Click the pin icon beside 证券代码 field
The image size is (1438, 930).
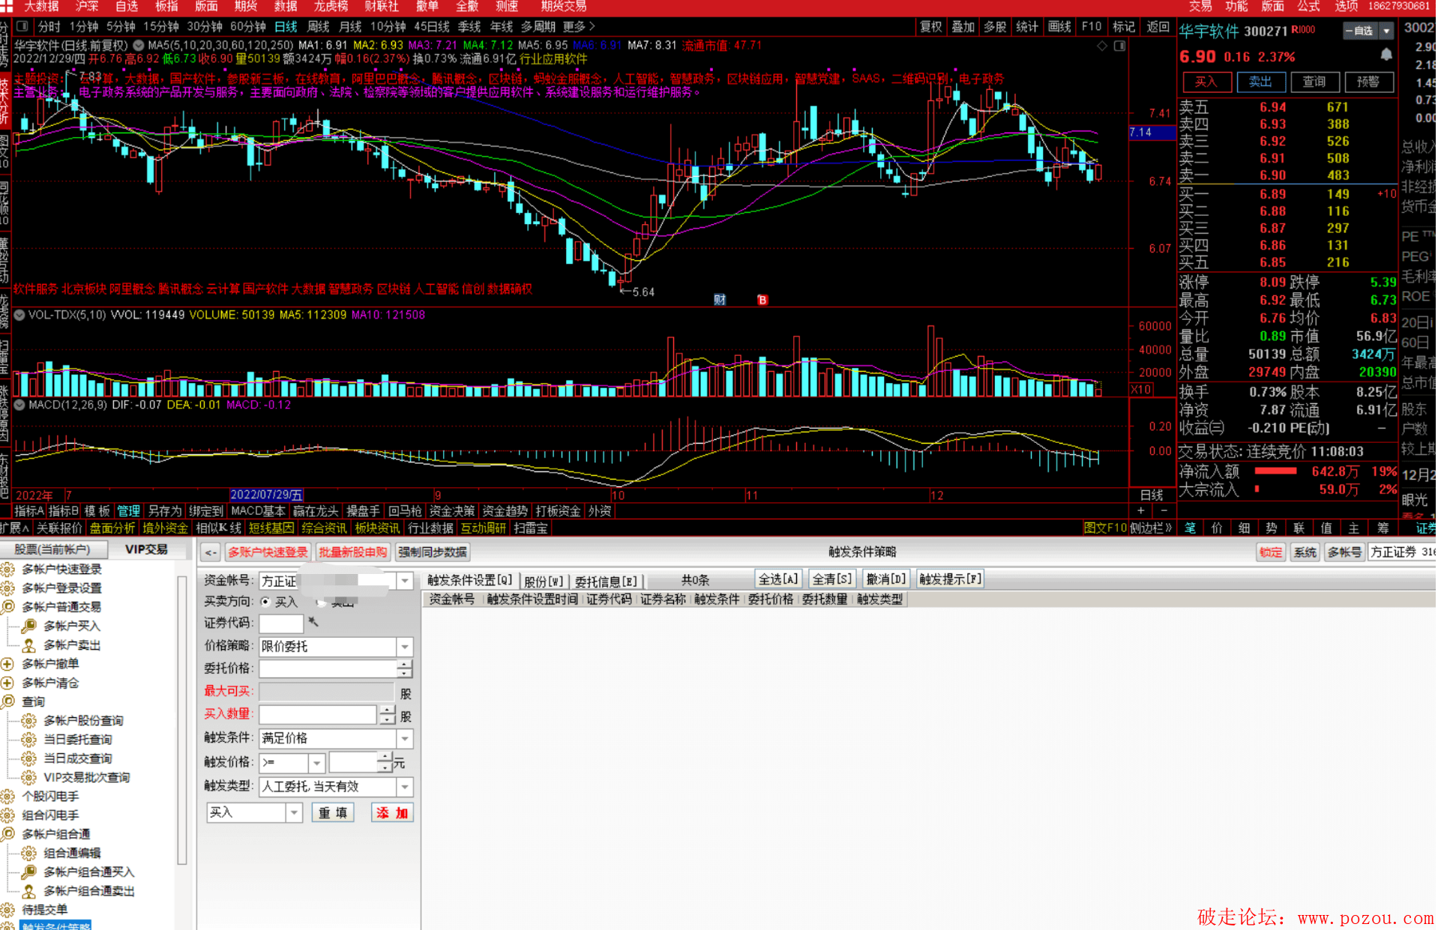(313, 622)
